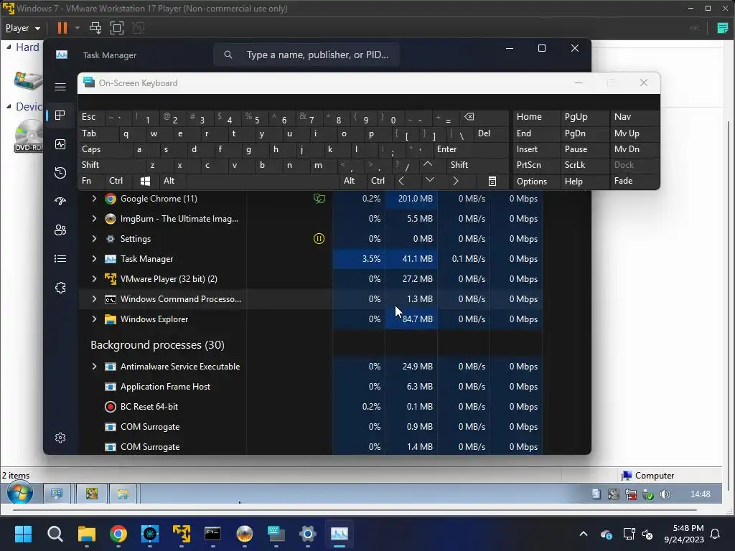Image resolution: width=735 pixels, height=551 pixels.
Task: Click the efficiency mode leaf icon for Chrome
Action: coord(319,199)
